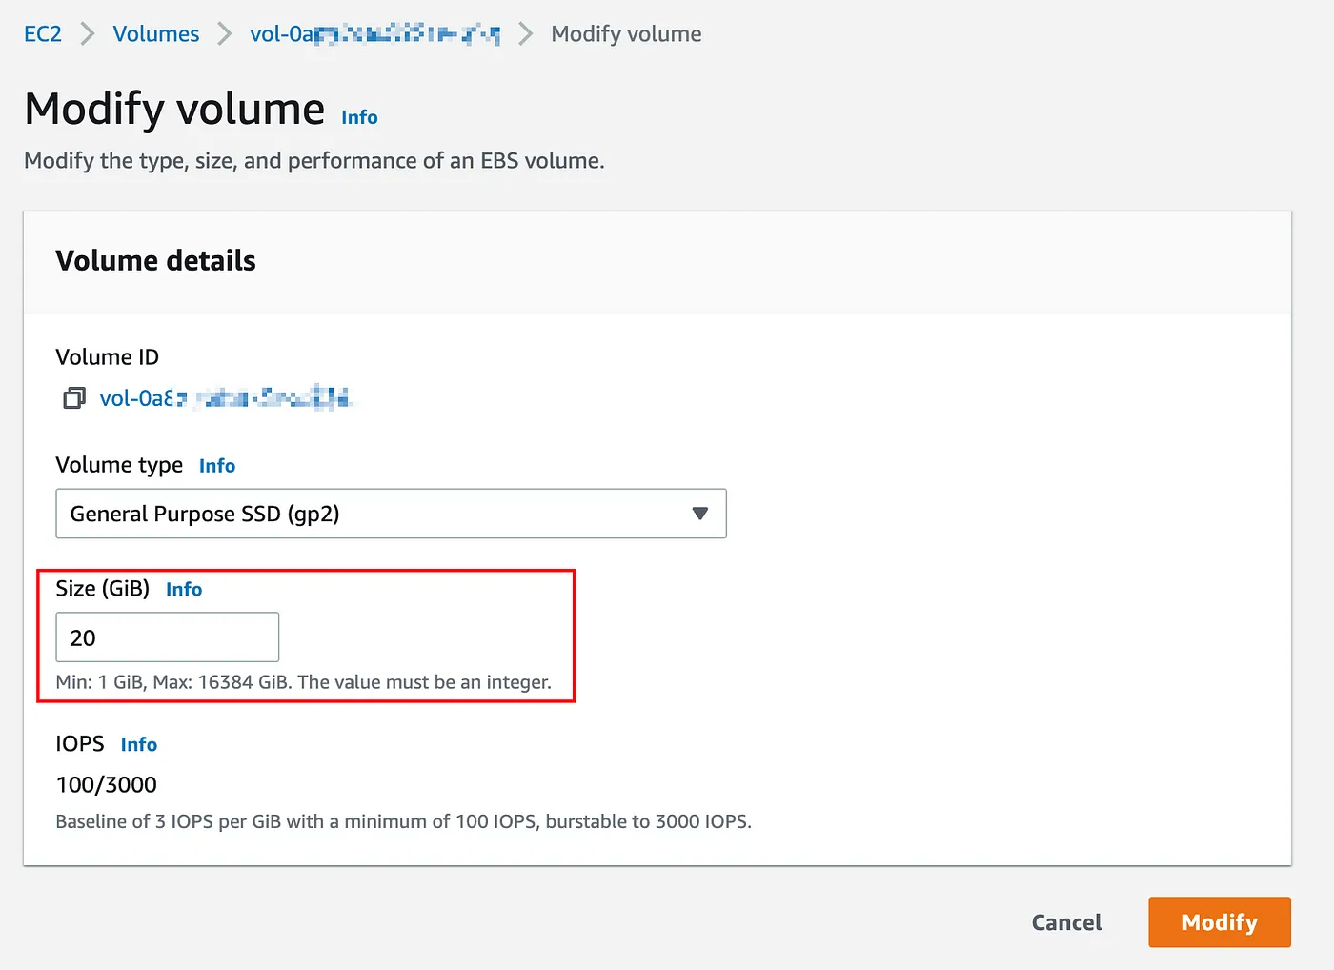Viewport: 1334px width, 970px height.
Task: Click the Volume details section header
Action: (x=155, y=260)
